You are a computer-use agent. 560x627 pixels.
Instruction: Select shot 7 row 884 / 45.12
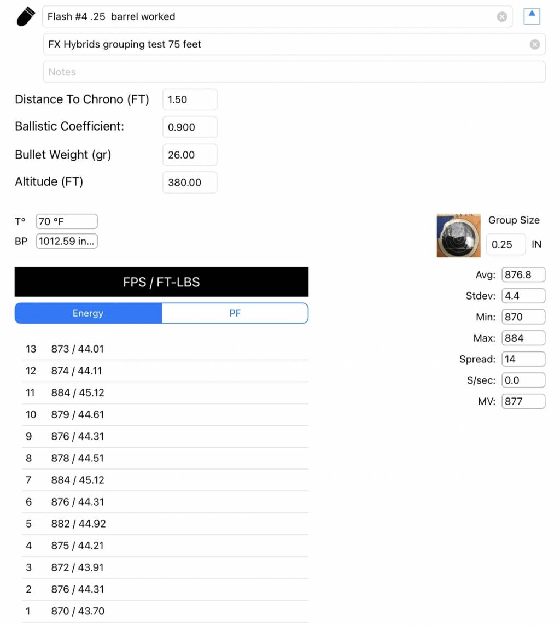(164, 480)
